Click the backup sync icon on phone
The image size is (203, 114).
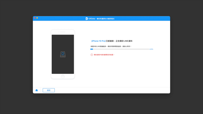click(63, 54)
